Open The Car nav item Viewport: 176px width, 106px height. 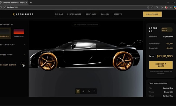click(x=59, y=14)
